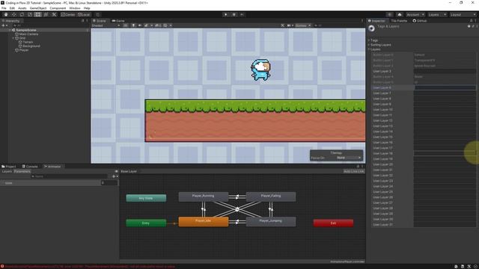Select the Player_Falling state node
Image resolution: width=479 pixels, height=269 pixels.
(271, 197)
